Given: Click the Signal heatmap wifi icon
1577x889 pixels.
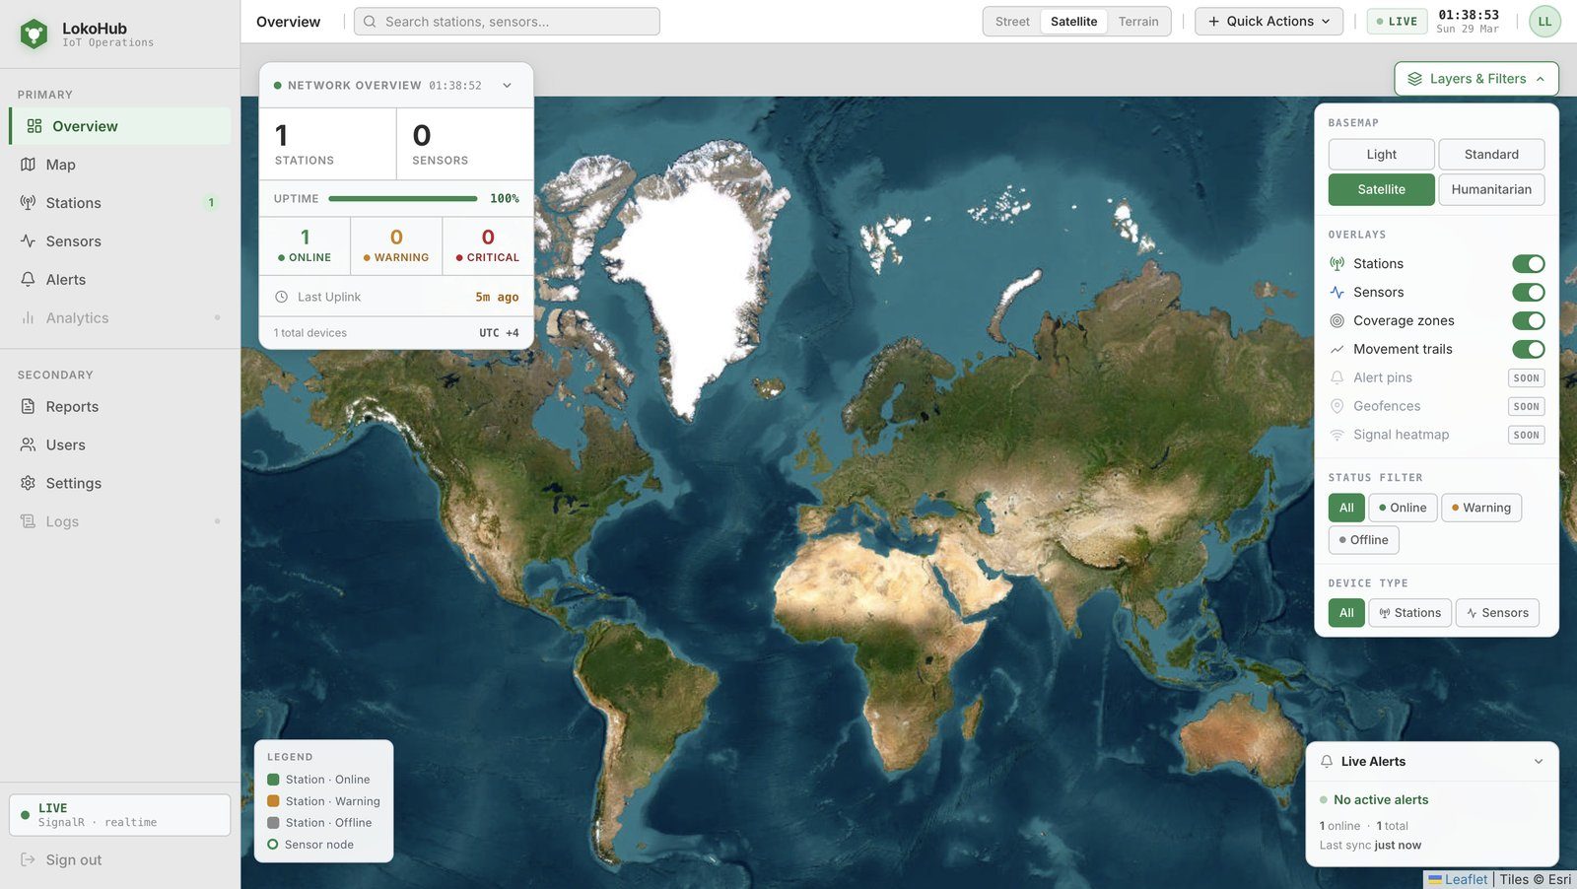Looking at the screenshot, I should tap(1337, 436).
